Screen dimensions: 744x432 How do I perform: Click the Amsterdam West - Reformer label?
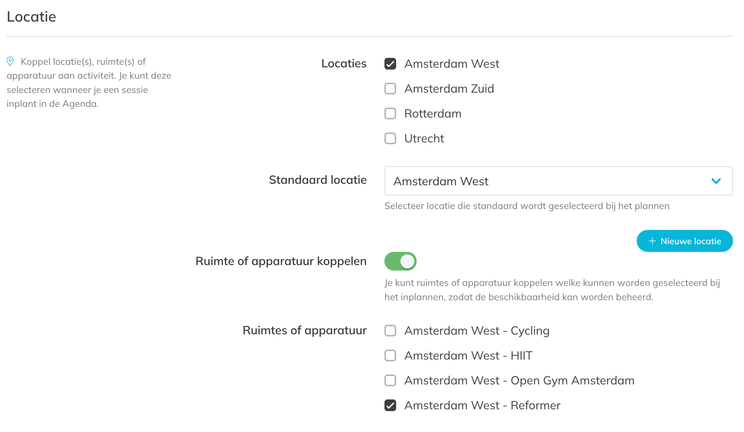click(482, 405)
